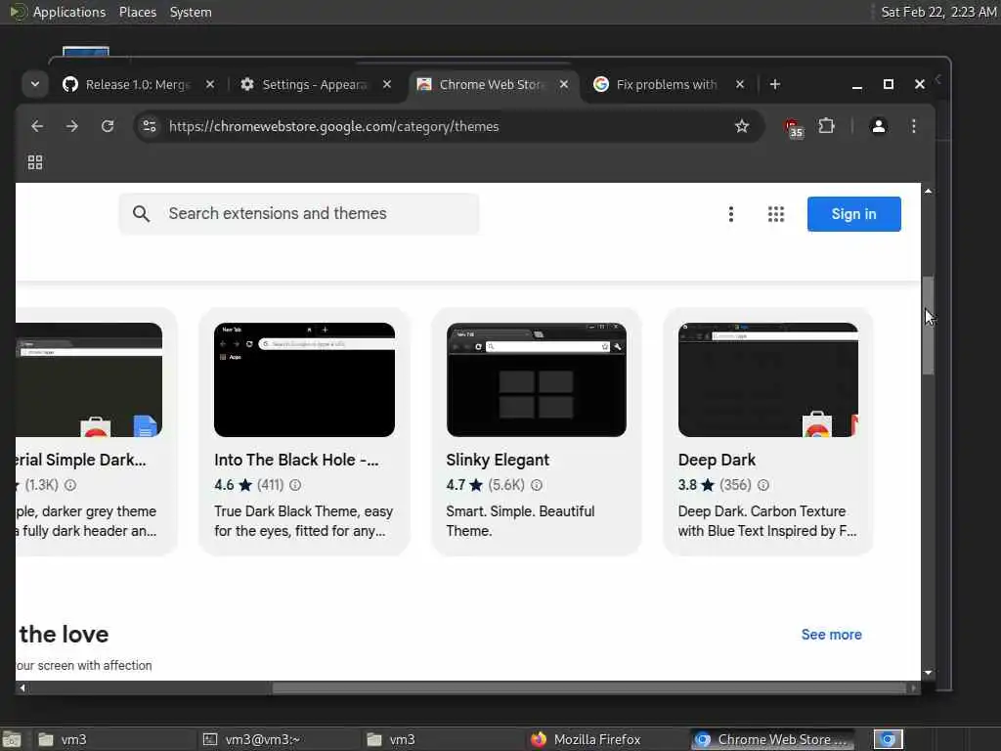Click the address bar URL
The width and height of the screenshot is (1001, 751).
click(x=333, y=126)
